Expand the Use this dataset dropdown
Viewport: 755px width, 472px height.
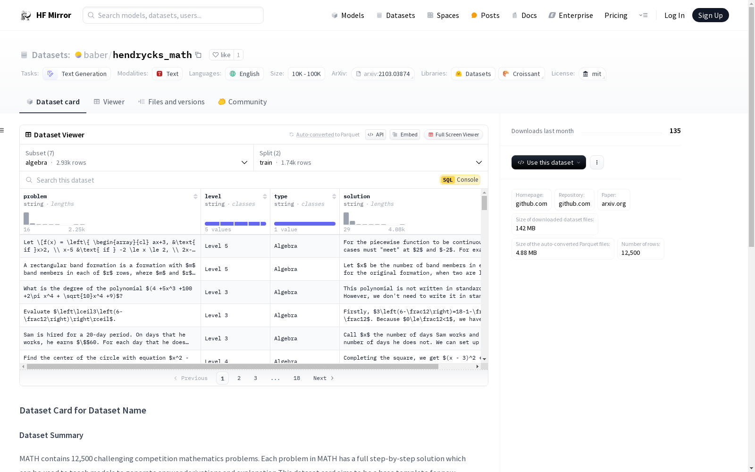pyautogui.click(x=548, y=162)
